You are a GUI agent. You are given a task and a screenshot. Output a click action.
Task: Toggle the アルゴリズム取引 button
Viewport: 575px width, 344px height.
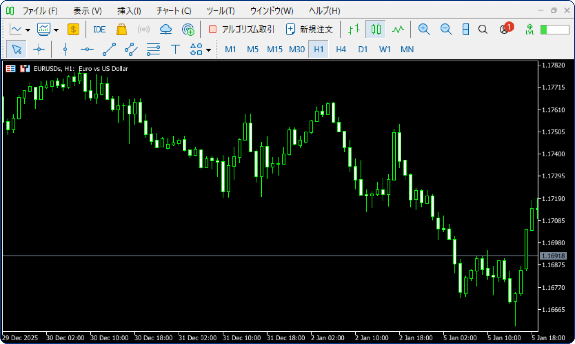click(241, 30)
